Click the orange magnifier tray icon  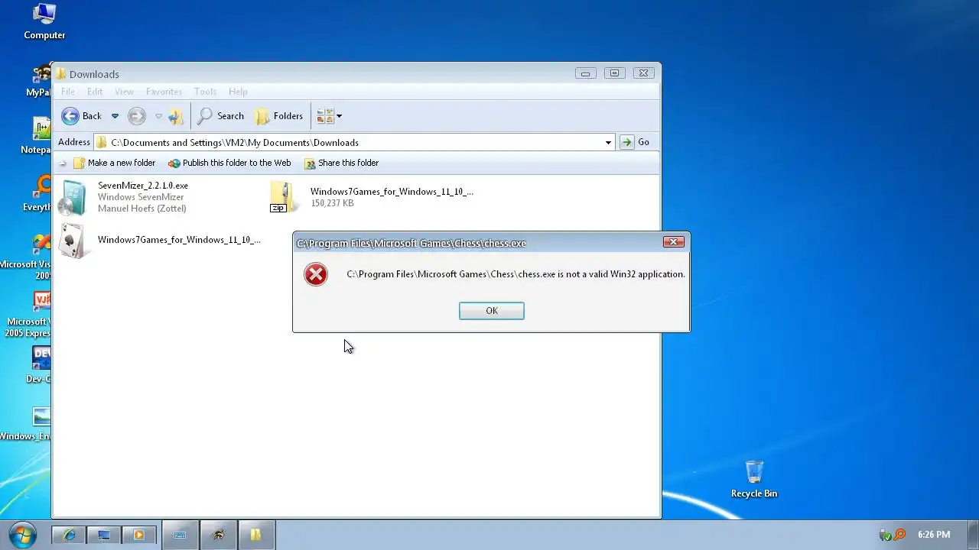[900, 535]
